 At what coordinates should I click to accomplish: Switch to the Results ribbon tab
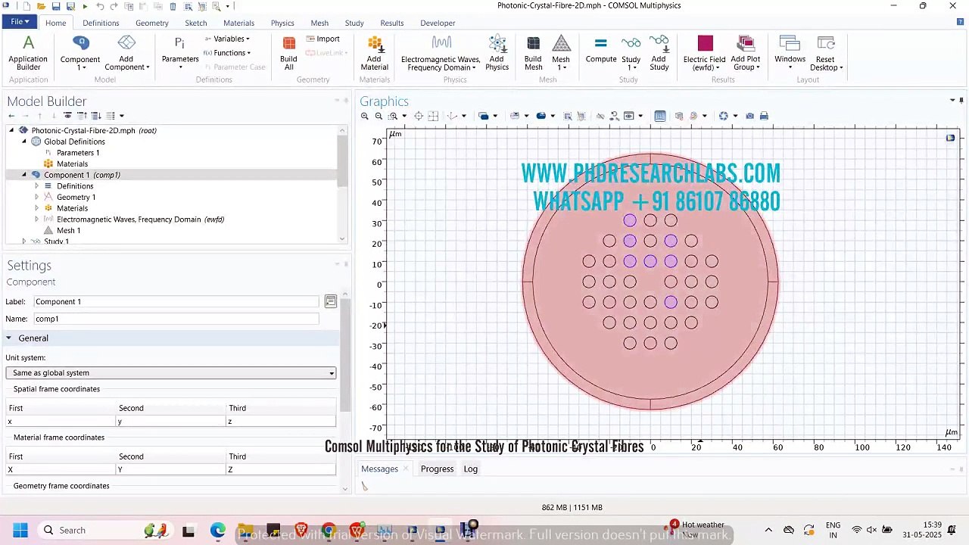pos(391,23)
